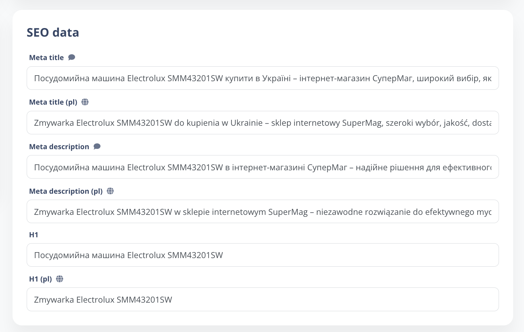
Task: Click the globe icon beside H1 (pl)
Action: coord(60,279)
